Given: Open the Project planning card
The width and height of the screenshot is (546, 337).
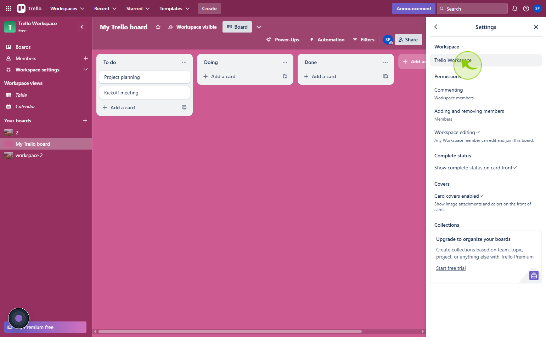Looking at the screenshot, I should point(145,77).
